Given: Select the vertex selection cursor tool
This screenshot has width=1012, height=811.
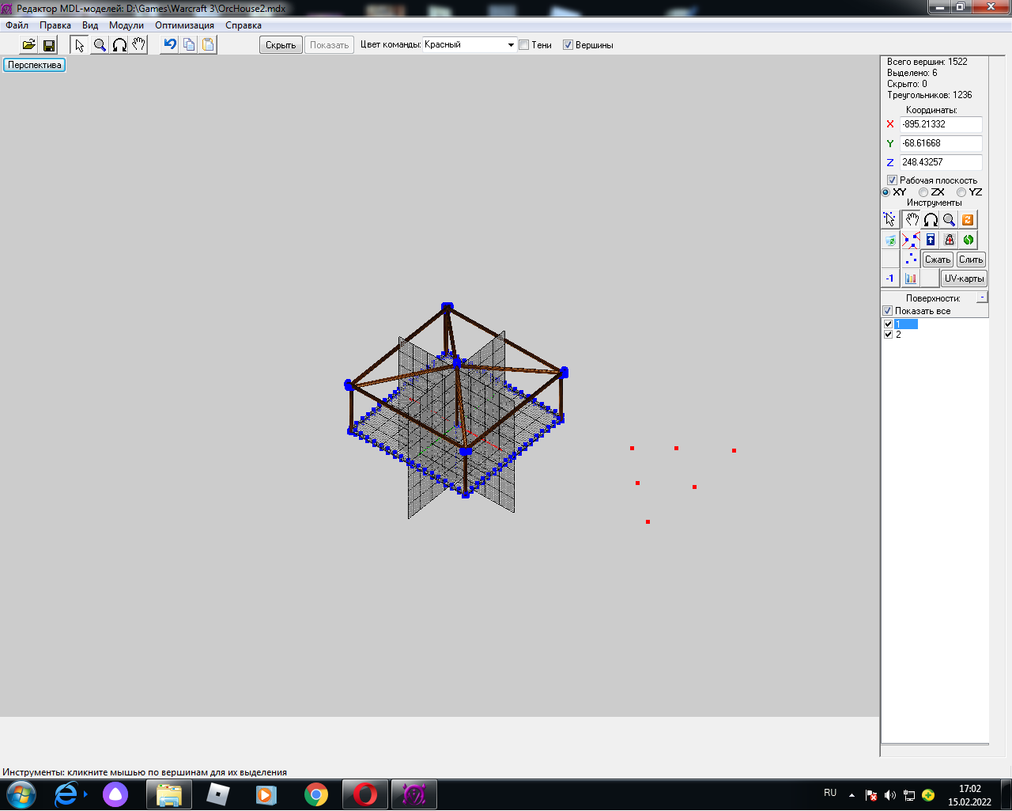Looking at the screenshot, I should (890, 220).
